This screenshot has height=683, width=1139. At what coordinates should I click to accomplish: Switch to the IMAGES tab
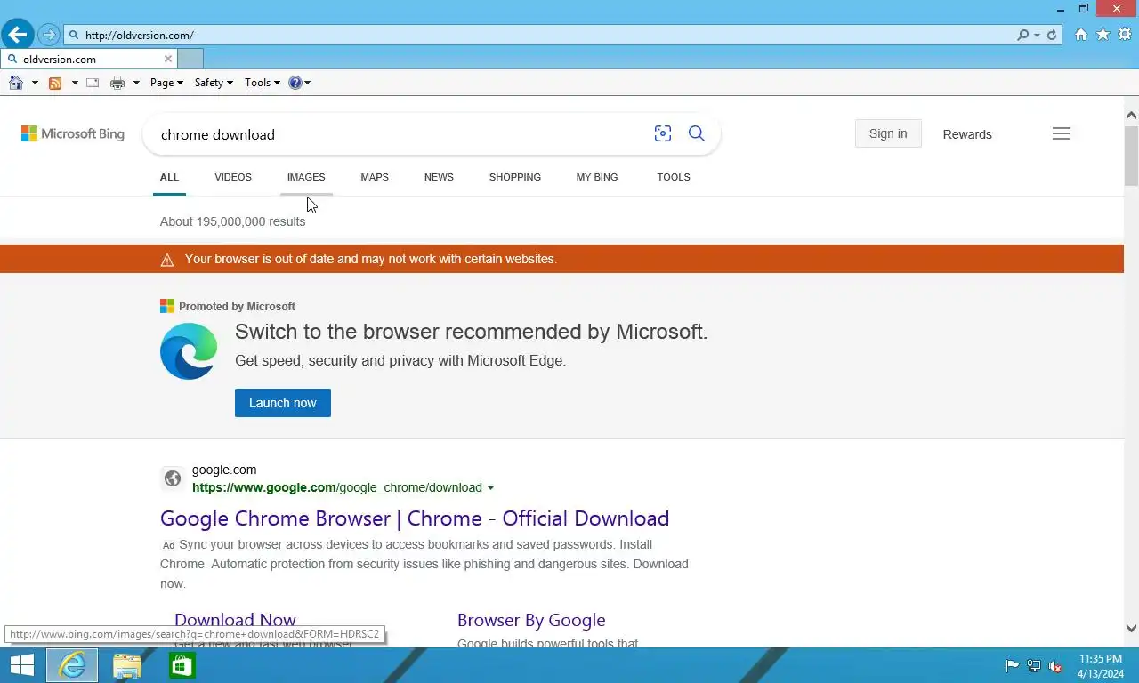[x=306, y=177]
